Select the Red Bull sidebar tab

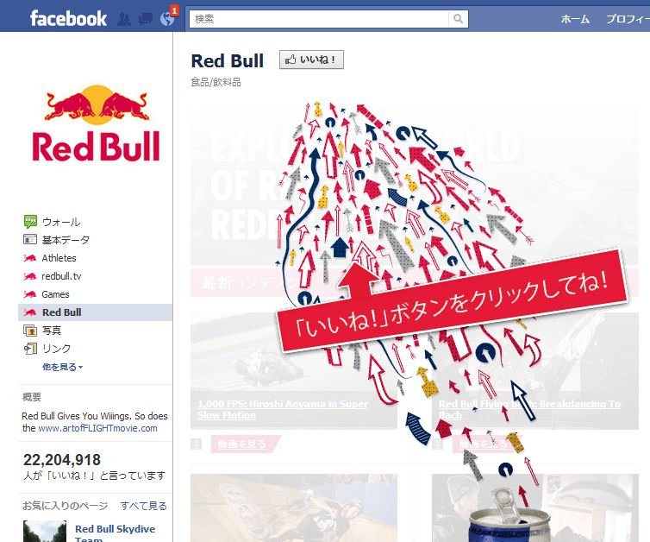(95, 312)
